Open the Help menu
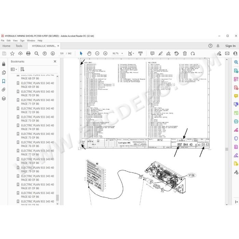The height and width of the screenshot is (239, 239). pyautogui.click(x=40, y=41)
